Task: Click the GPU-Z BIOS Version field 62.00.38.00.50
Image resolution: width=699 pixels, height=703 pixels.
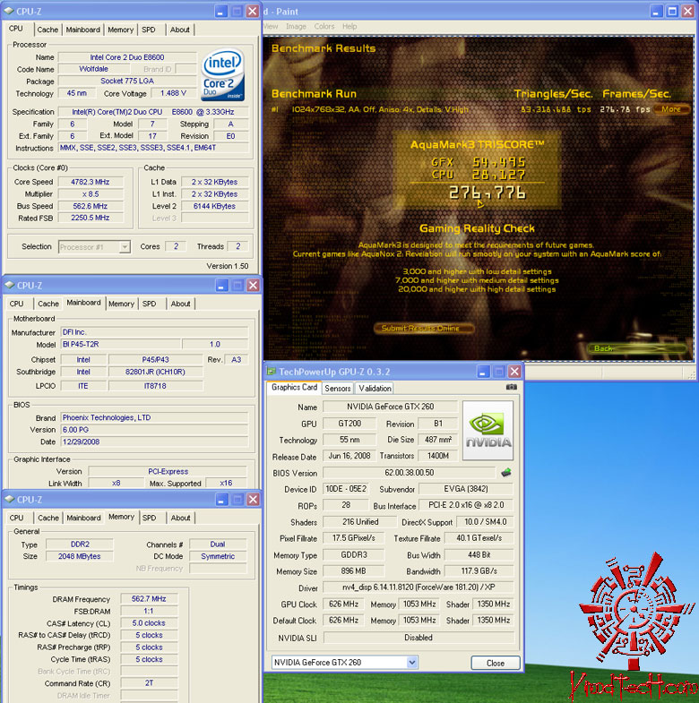Action: tap(410, 473)
